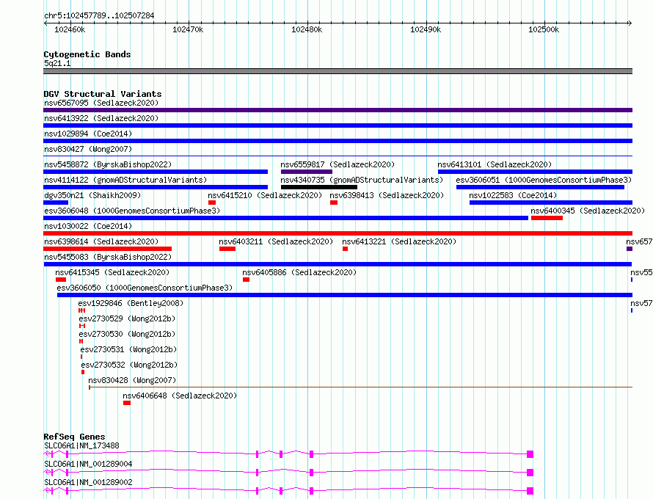
Task: Select the nsv5458872 (ByrskaBishop2022) label
Action: point(108,164)
